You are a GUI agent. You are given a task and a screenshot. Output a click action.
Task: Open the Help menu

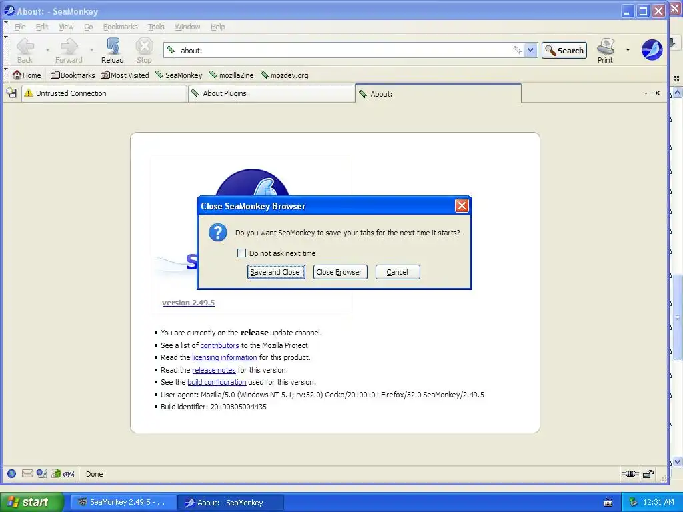[x=218, y=27]
